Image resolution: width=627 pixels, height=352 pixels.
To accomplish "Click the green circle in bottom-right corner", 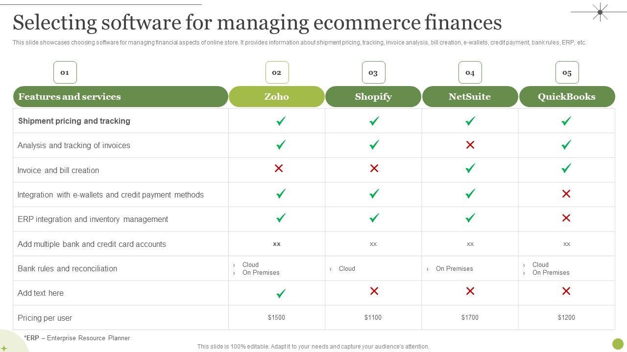I will 618,344.
